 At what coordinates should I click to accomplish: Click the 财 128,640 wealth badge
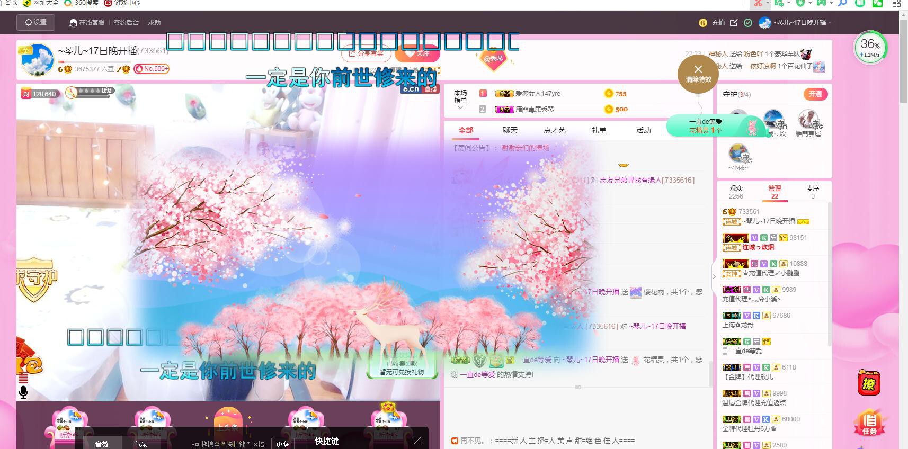tap(39, 94)
